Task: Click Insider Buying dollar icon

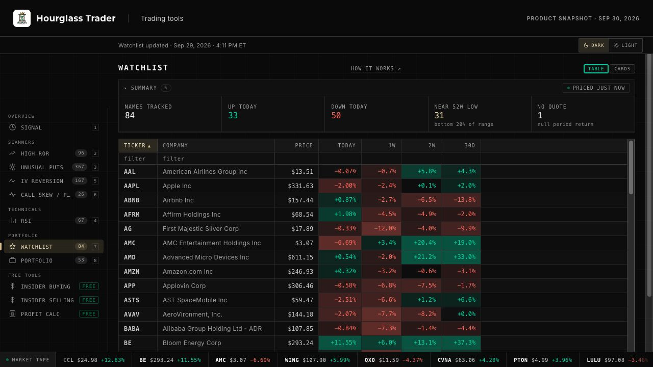Action: (x=12, y=286)
